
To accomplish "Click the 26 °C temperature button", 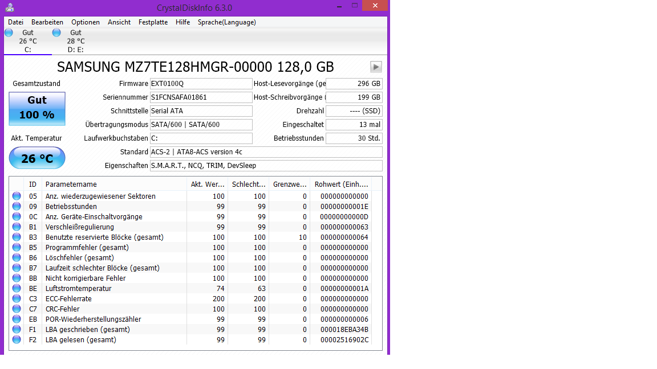I will click(37, 158).
